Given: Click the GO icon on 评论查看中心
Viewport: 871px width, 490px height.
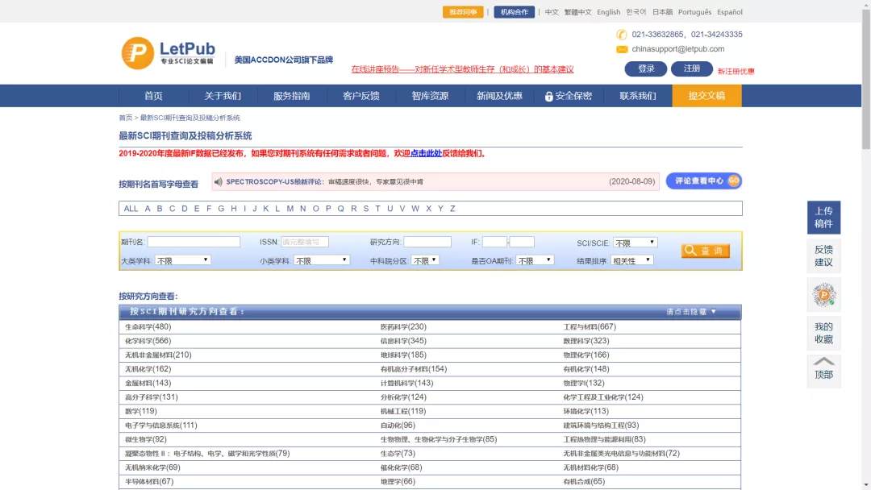Looking at the screenshot, I should tap(734, 181).
